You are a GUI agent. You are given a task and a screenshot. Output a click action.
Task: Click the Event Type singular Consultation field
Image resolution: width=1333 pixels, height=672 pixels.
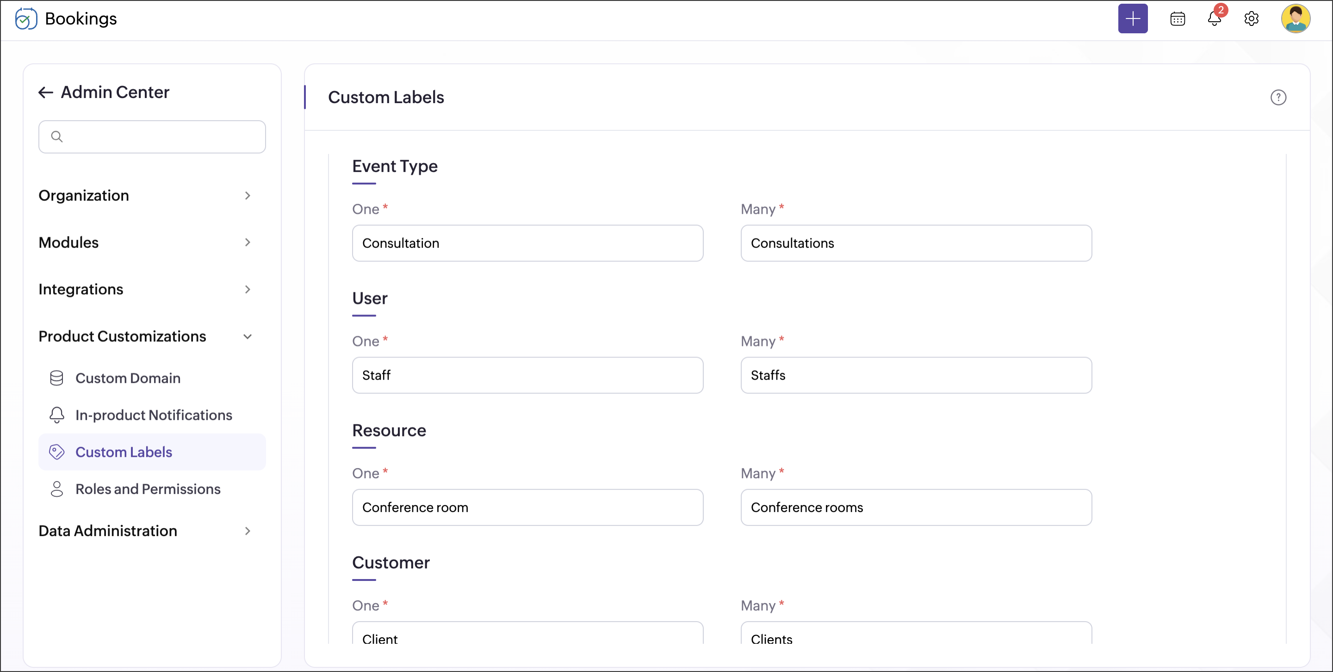point(527,243)
